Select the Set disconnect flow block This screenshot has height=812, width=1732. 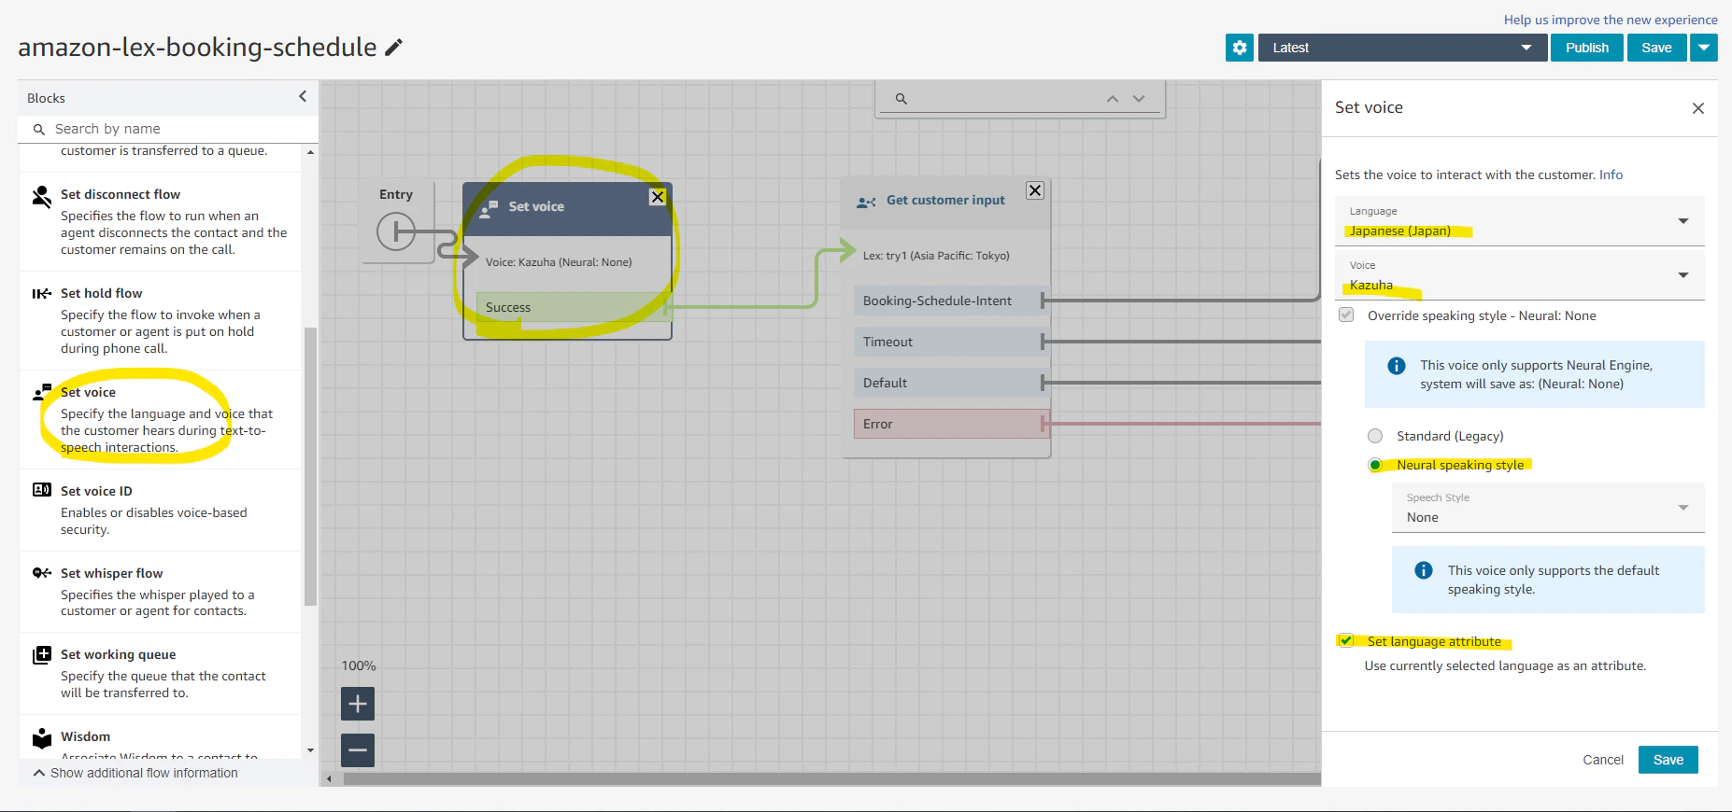point(161,222)
